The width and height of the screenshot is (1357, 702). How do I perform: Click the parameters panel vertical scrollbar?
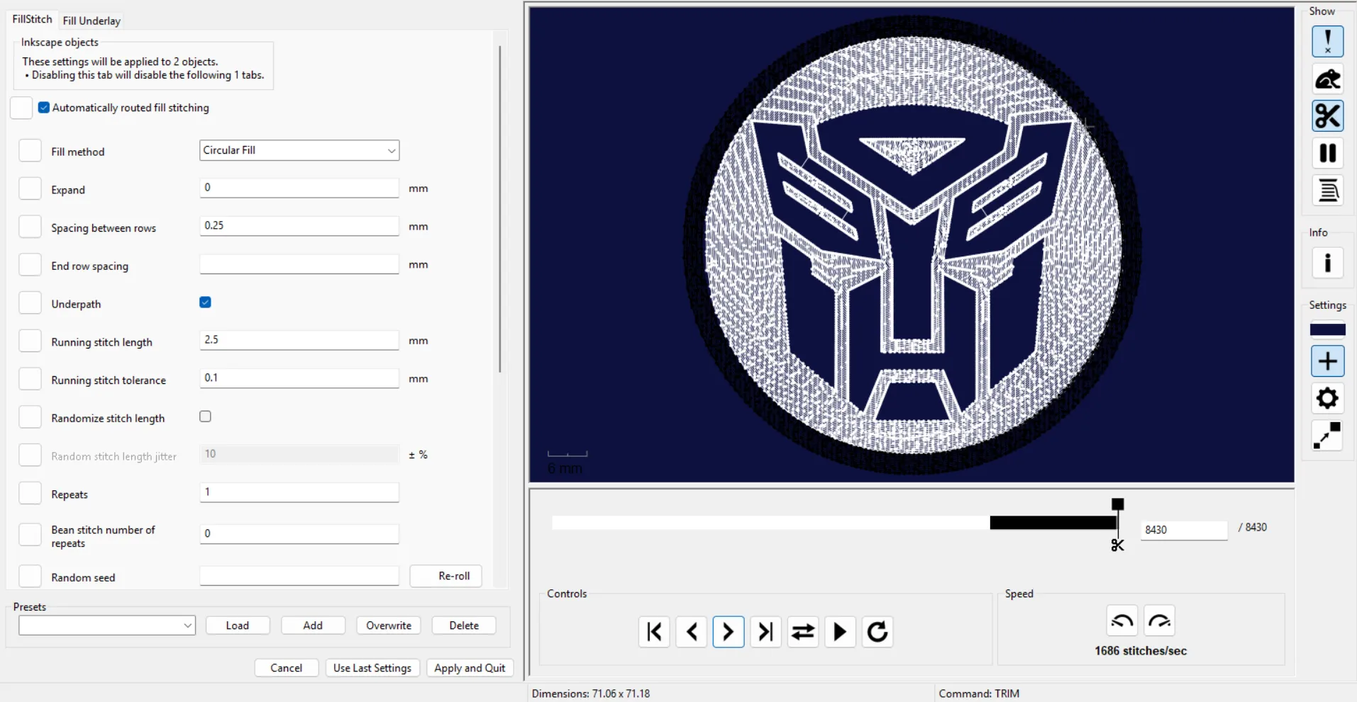coord(500,209)
